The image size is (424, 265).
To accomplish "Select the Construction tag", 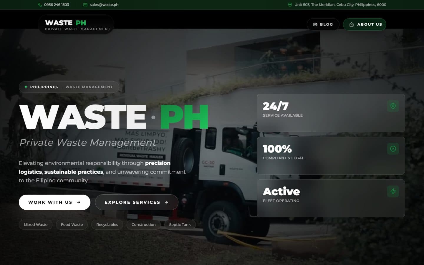I will point(143,225).
